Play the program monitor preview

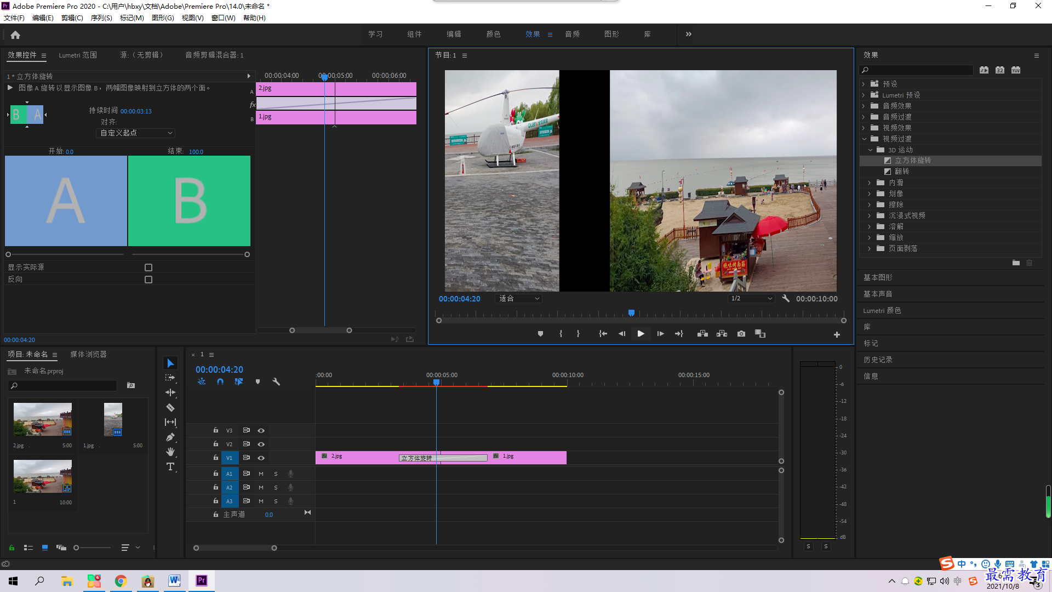click(641, 334)
